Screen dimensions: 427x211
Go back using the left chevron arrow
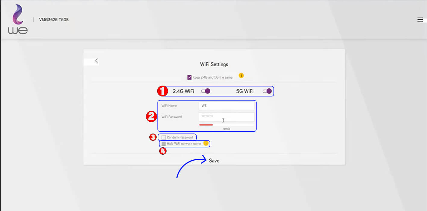(97, 61)
